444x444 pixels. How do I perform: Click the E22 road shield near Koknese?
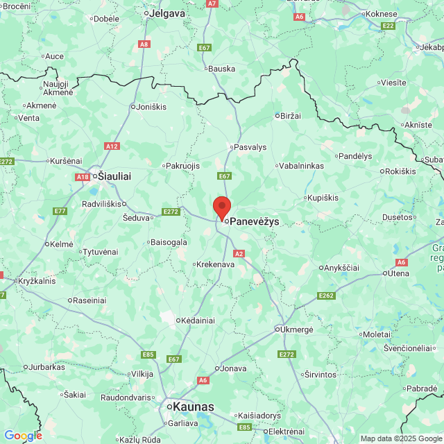[x=388, y=26]
